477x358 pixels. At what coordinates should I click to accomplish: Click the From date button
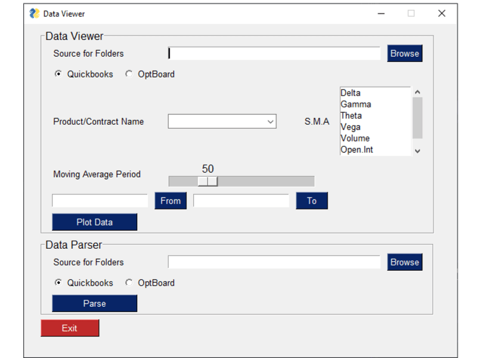(x=171, y=200)
